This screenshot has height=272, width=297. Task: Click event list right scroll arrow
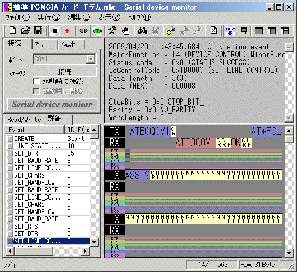85,251
